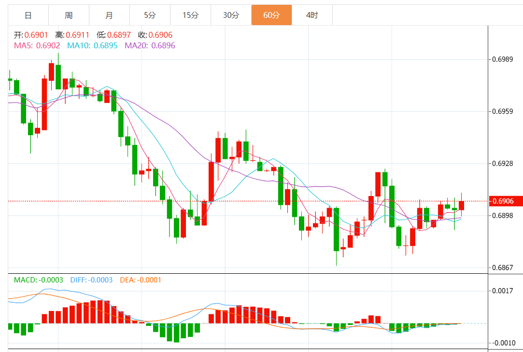Click the 低: 0.6897 low price value
Screen dimensions: 523x352
click(x=114, y=35)
